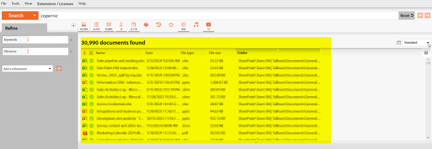
Task: Open the list category with 6,418 results
Action: pyautogui.click(x=96, y=27)
